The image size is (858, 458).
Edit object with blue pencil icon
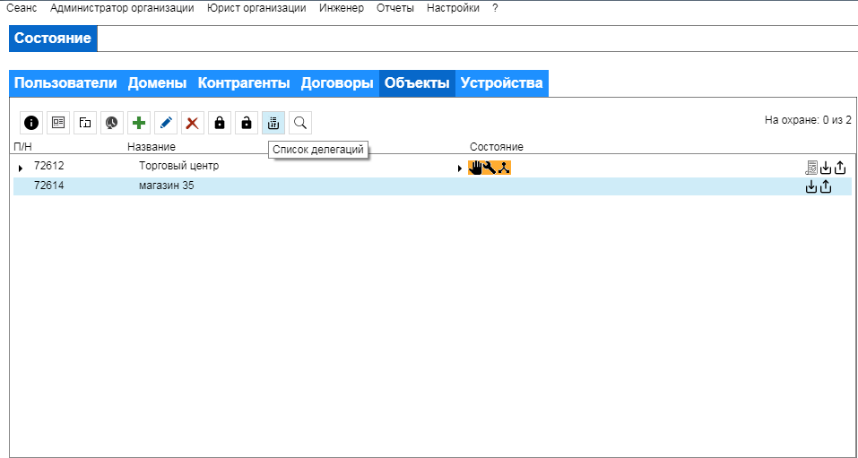pyautogui.click(x=165, y=123)
